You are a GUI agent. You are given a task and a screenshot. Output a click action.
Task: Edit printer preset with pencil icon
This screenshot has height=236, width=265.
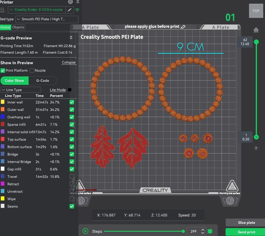tap(69, 10)
